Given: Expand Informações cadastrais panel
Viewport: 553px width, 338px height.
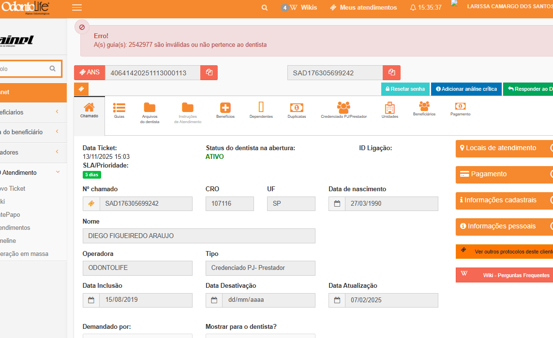Looking at the screenshot, I should (501, 200).
